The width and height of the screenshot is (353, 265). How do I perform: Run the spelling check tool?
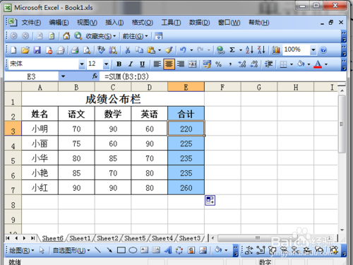101,50
